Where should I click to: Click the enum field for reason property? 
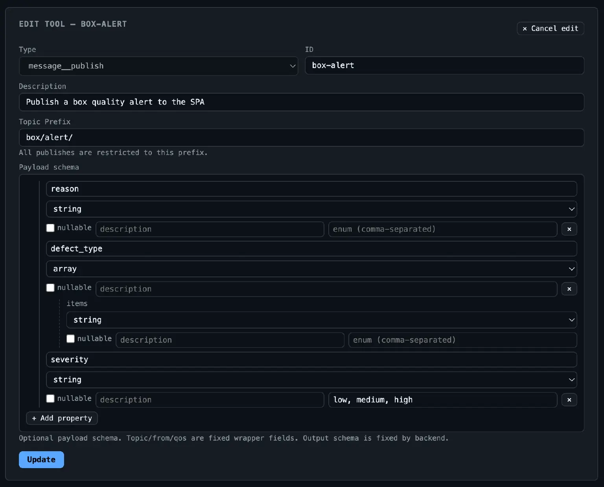coord(443,229)
